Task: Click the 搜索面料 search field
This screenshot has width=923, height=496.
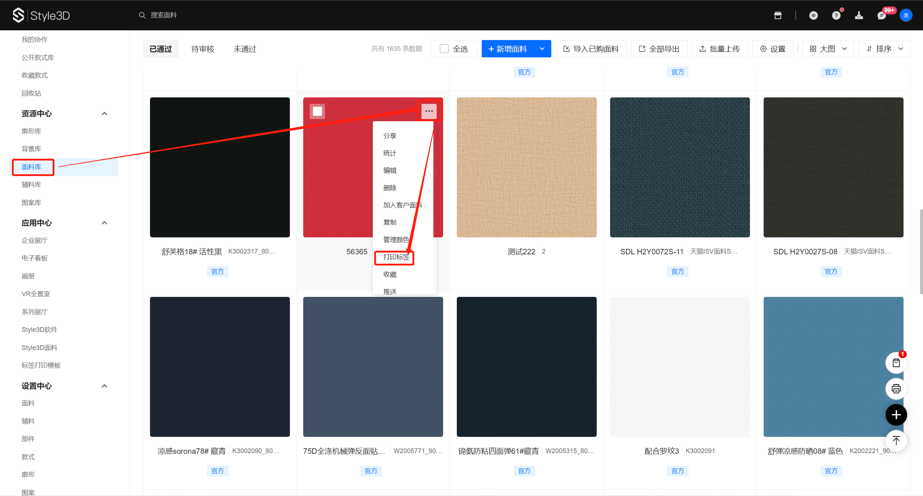Action: coord(164,15)
